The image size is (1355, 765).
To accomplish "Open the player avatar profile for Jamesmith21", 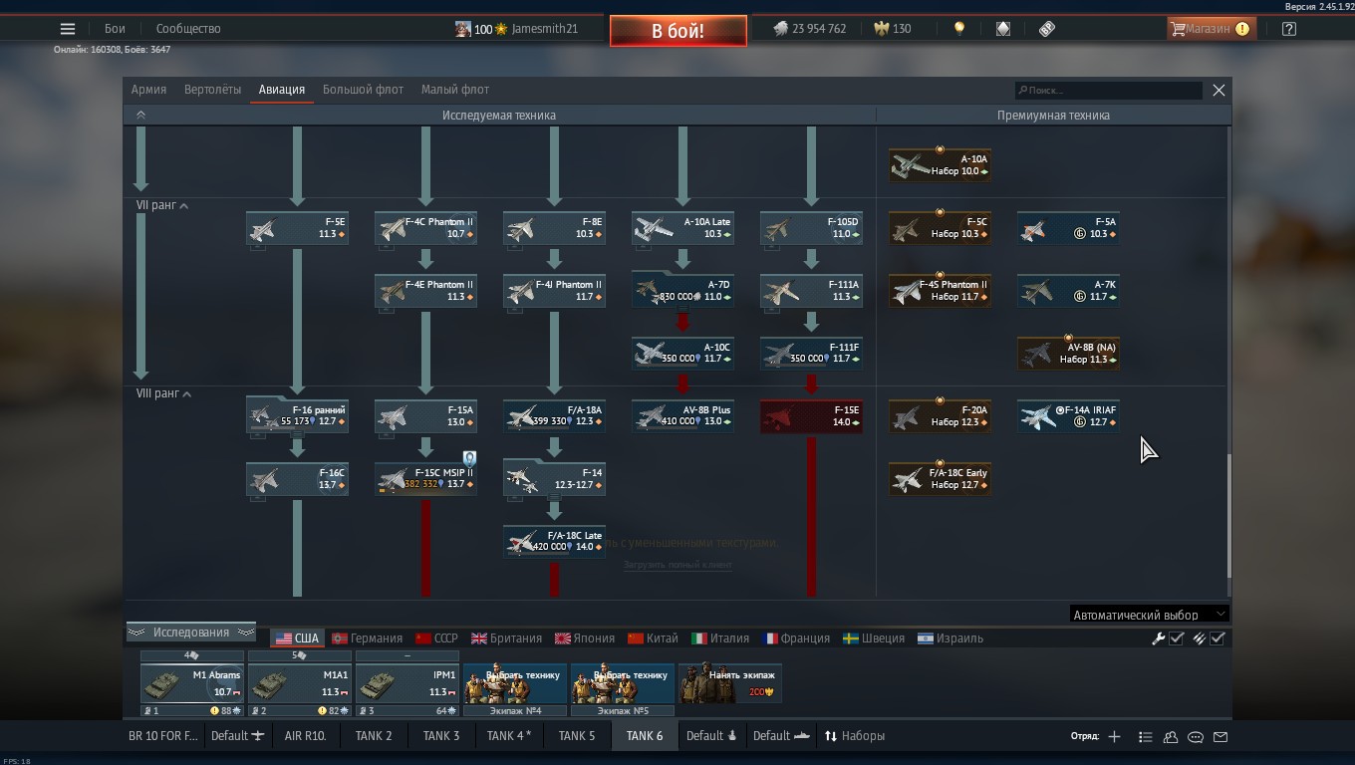I will tap(463, 29).
